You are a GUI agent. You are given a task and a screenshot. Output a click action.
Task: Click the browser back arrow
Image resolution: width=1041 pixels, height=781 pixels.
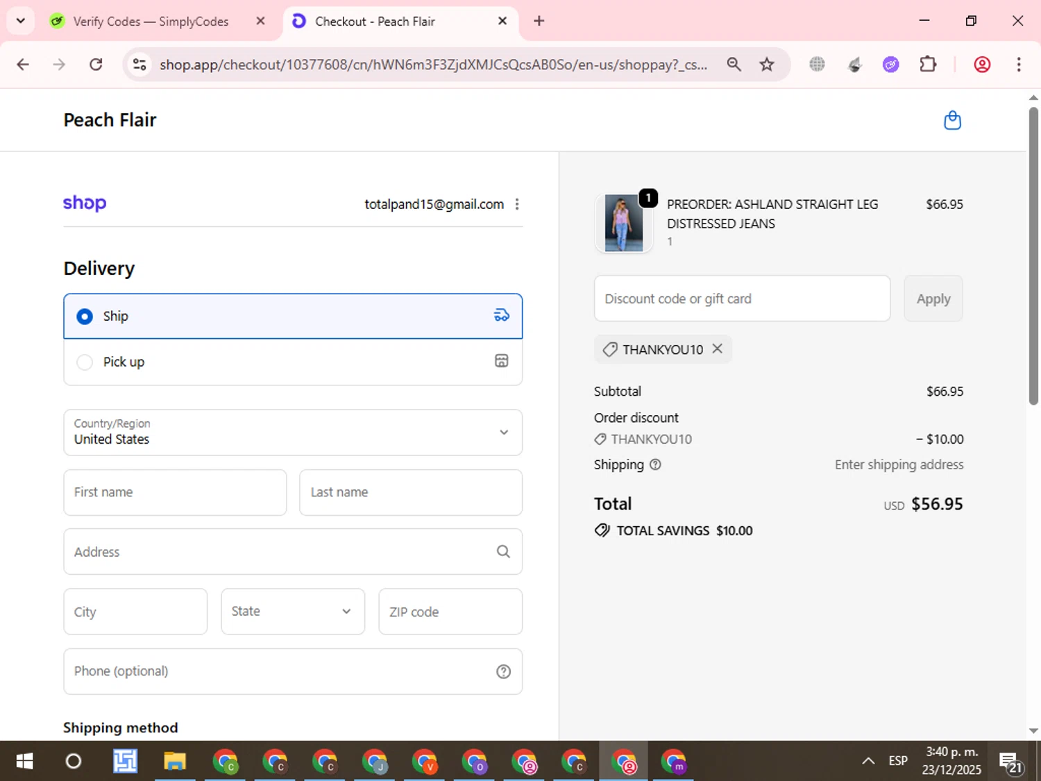tap(23, 65)
